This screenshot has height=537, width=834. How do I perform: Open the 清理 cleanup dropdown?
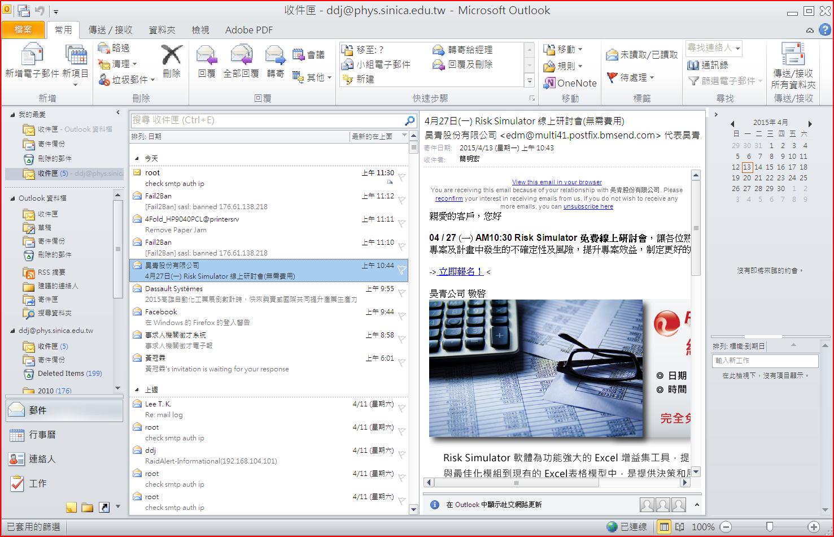click(x=117, y=64)
